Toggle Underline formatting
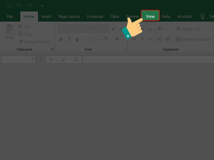Screen dimensions: 214x160 tap(77, 39)
